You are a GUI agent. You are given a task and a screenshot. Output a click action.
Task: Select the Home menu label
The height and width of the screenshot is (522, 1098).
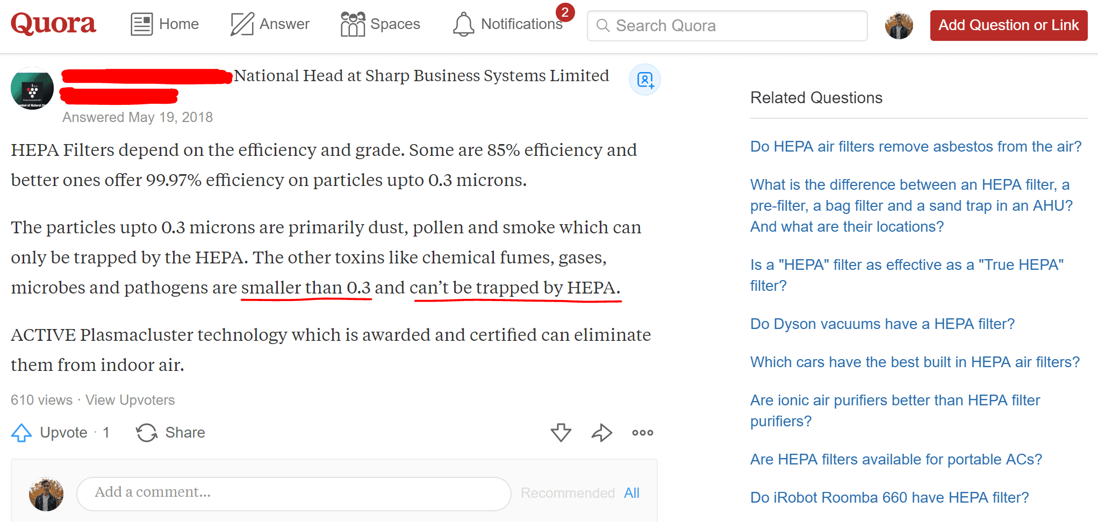(179, 24)
